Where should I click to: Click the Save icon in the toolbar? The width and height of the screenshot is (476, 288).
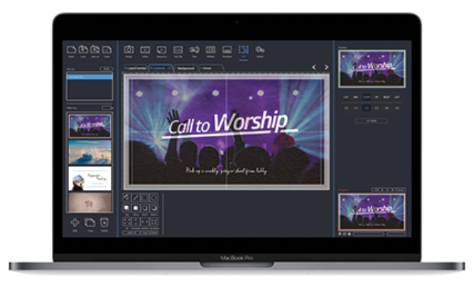[x=83, y=50]
